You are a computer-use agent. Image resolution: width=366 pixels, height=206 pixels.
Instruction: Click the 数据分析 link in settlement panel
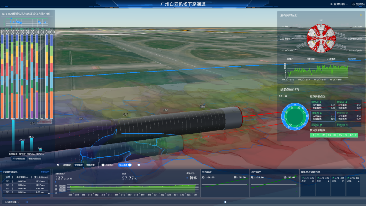click(45, 172)
